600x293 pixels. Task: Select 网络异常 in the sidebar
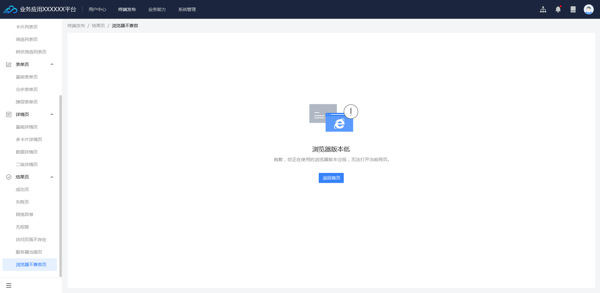24,214
